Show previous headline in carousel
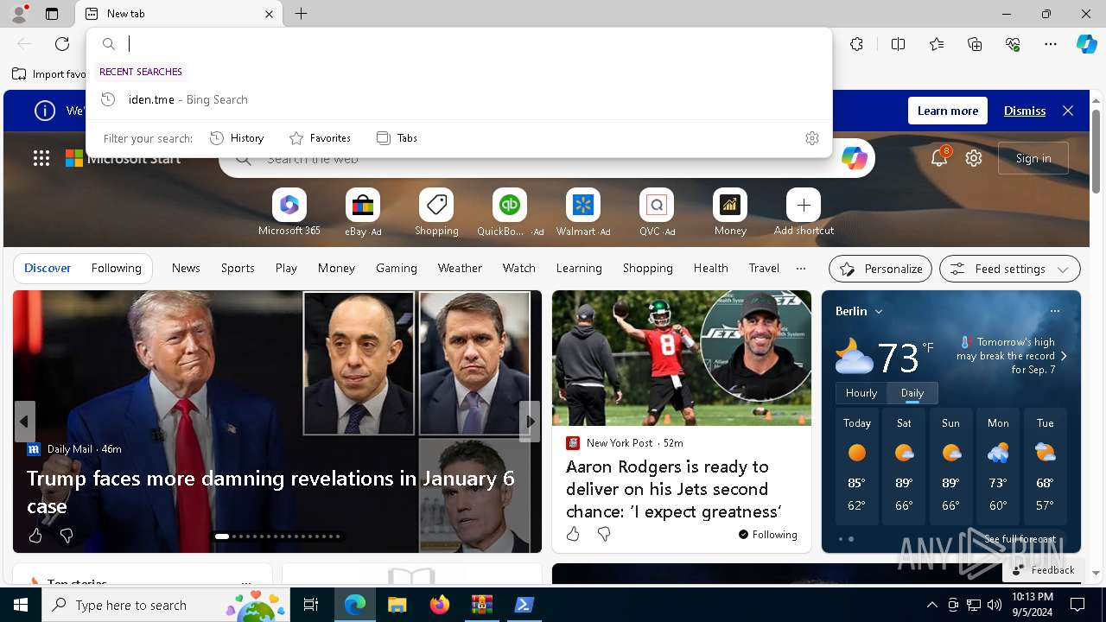This screenshot has width=1106, height=622. click(x=24, y=422)
